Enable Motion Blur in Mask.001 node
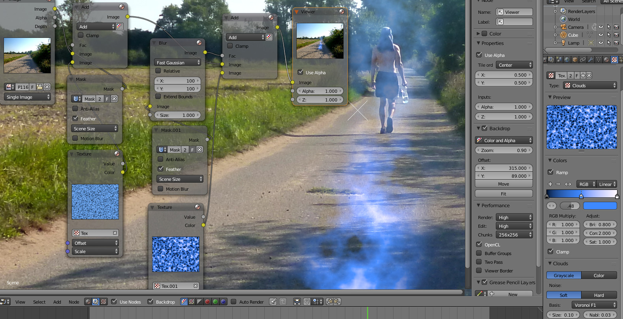The height and width of the screenshot is (319, 623). pos(160,189)
